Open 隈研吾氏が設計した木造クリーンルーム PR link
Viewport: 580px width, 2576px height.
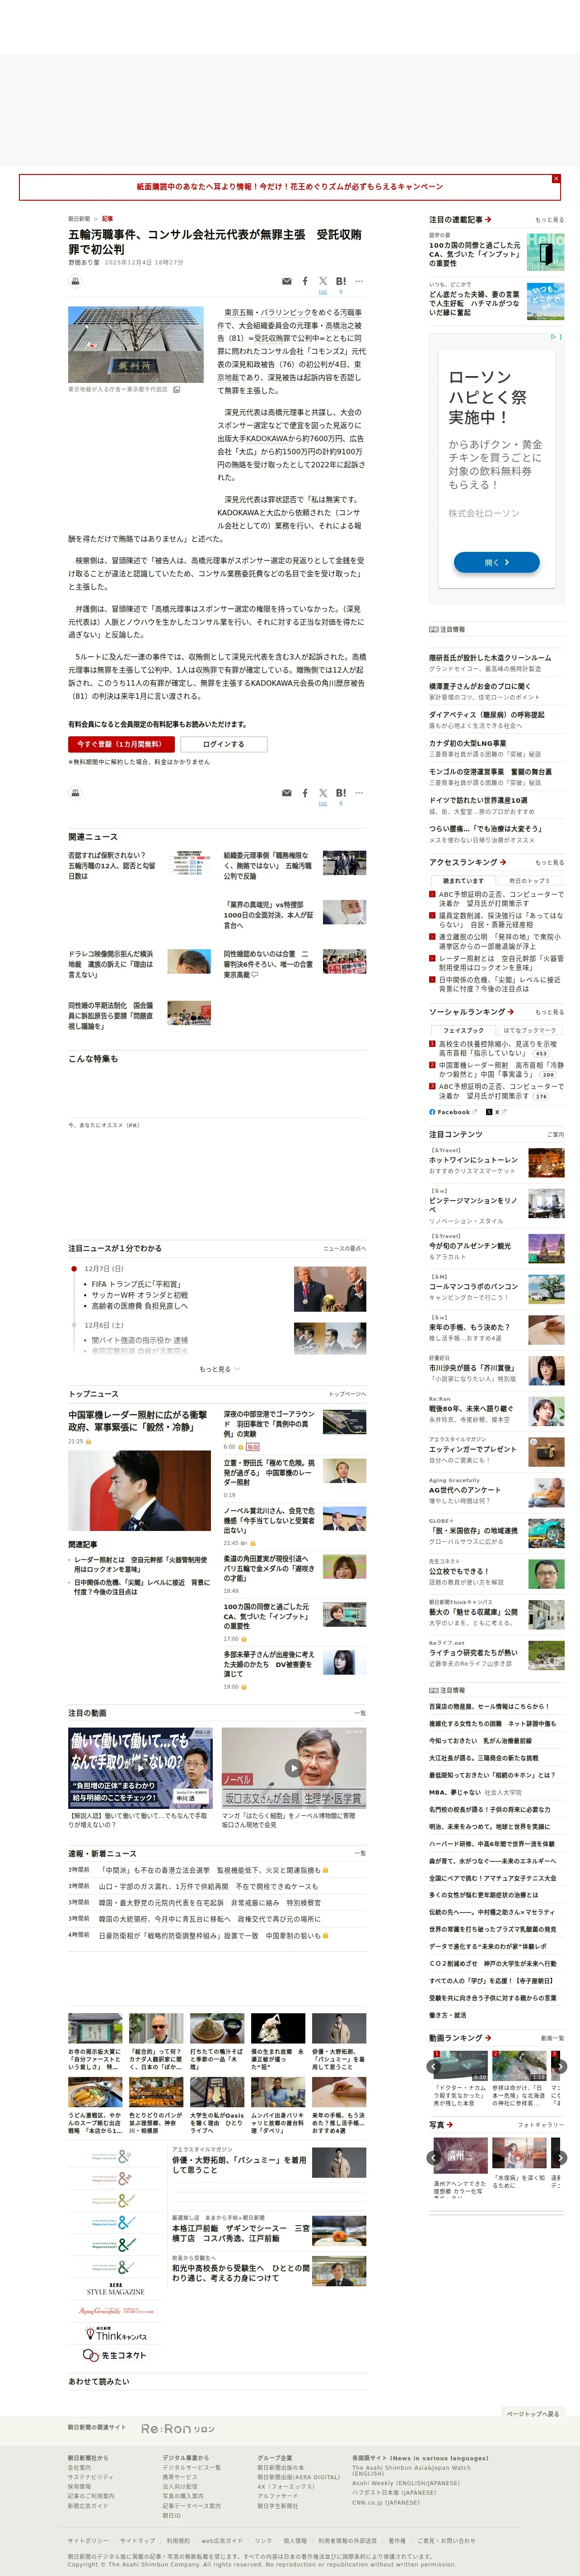[490, 658]
